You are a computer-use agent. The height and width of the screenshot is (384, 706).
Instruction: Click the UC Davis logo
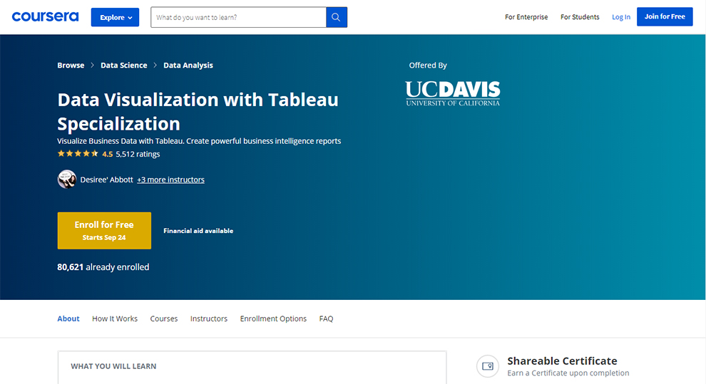pos(453,93)
